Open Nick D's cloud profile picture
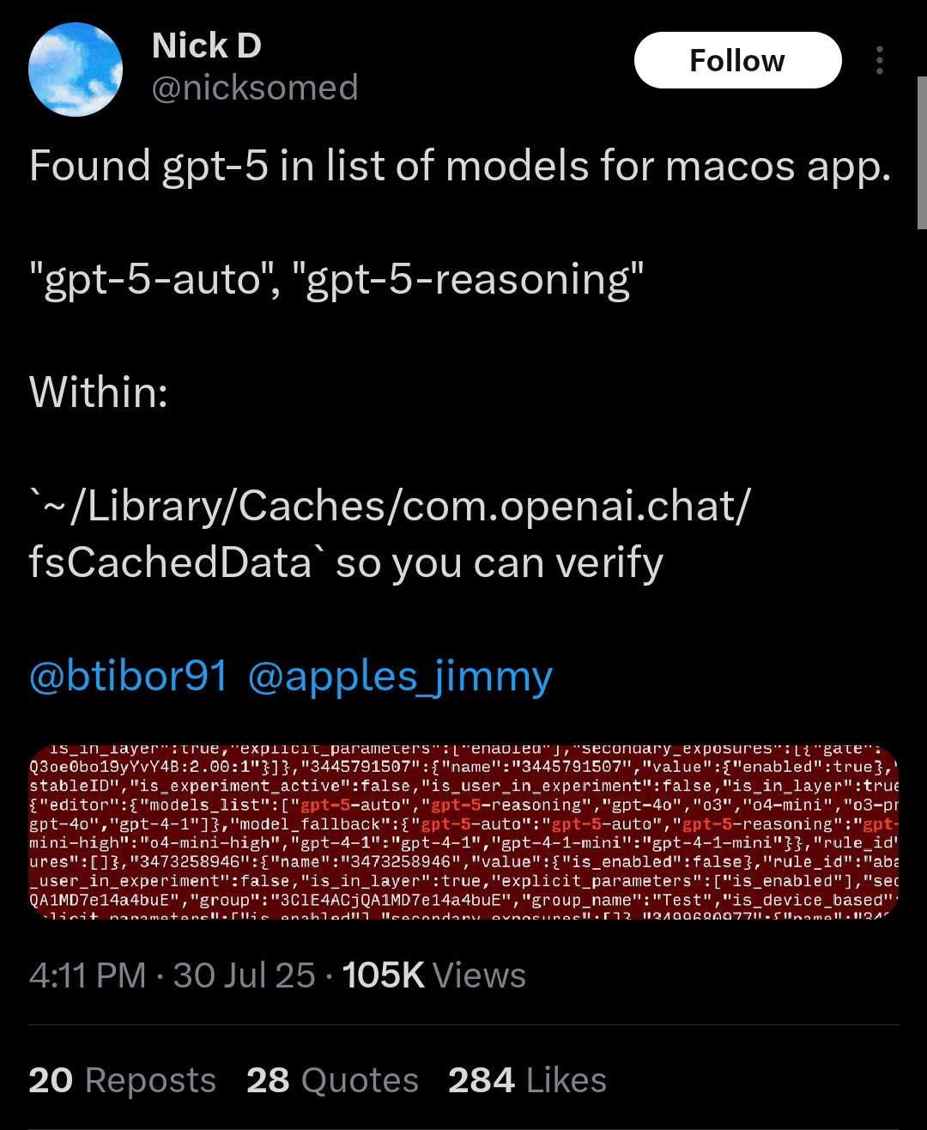Screen dimensions: 927x1130 76,69
